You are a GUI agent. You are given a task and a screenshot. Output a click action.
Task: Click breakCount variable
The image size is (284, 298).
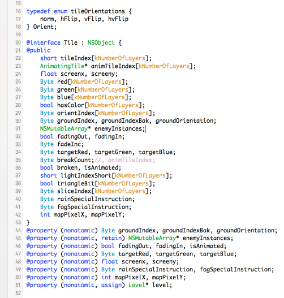click(74, 160)
